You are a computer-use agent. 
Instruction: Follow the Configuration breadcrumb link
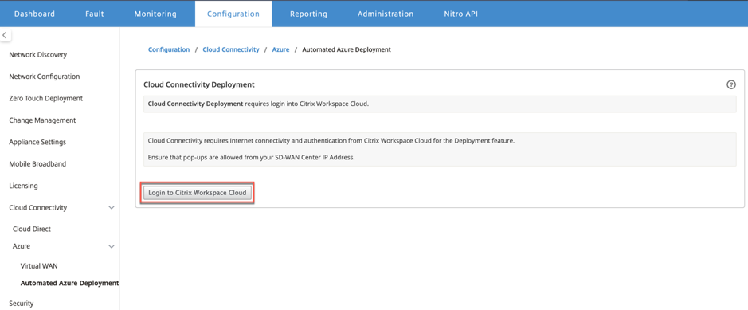pos(169,49)
